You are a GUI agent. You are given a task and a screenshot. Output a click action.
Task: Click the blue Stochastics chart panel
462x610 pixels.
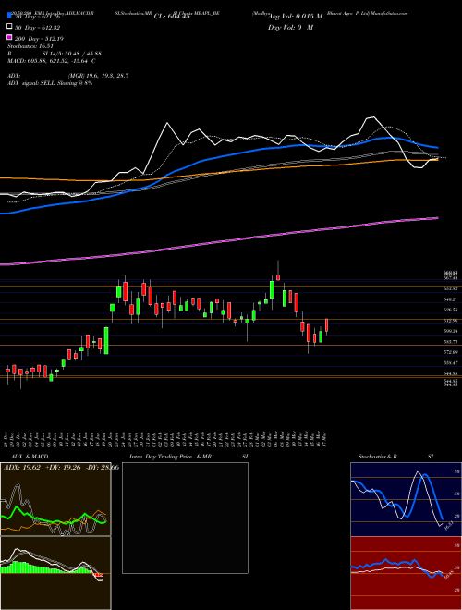[406, 499]
